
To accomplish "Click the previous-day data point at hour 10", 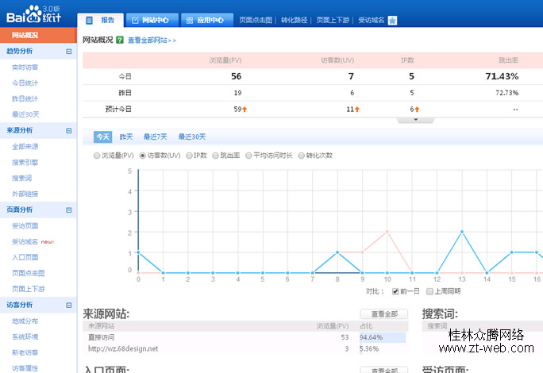I will [387, 232].
